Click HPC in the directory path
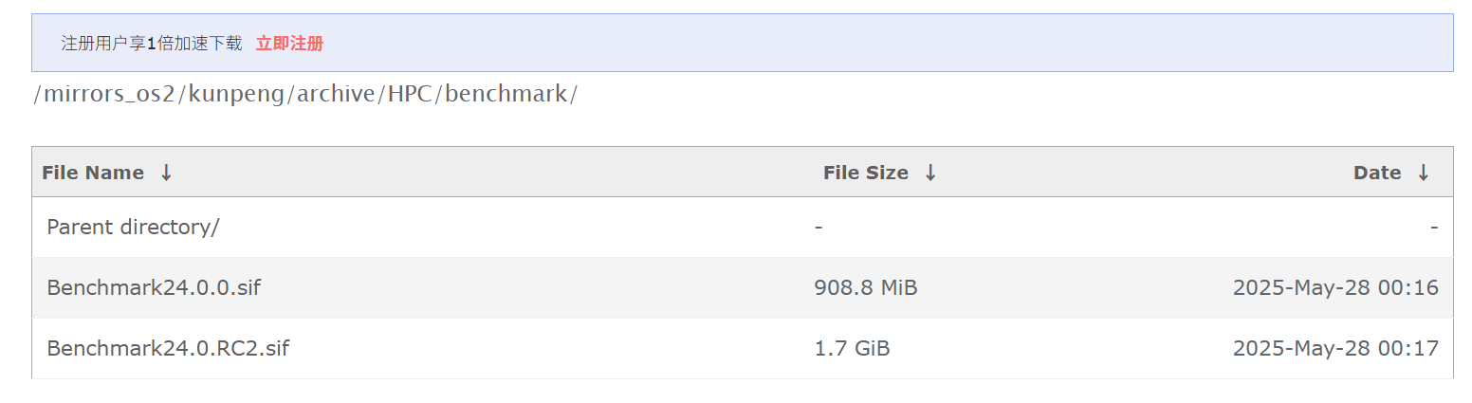This screenshot has width=1472, height=403. (x=410, y=95)
